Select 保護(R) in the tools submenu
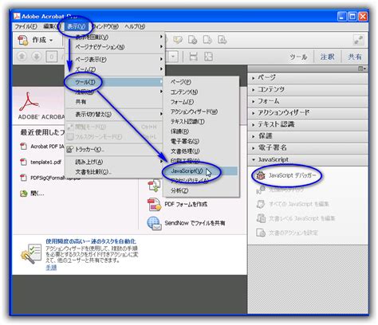Viewport: 378px width, 325px height. [201, 131]
